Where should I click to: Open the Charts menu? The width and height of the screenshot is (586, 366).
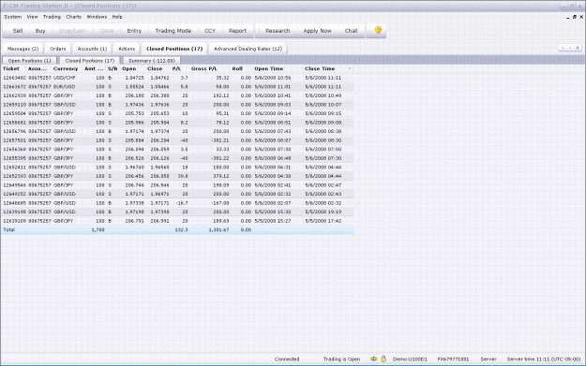(73, 17)
